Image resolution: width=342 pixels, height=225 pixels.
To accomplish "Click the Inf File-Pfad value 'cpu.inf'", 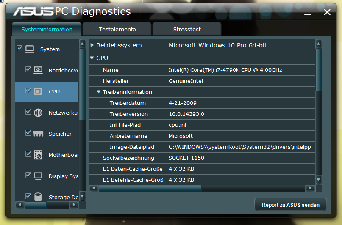I will [178, 125].
